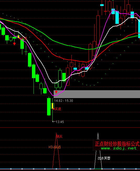The image size is (140, 171).
Task: Open the www.zdcj.net link
Action: (119, 148)
